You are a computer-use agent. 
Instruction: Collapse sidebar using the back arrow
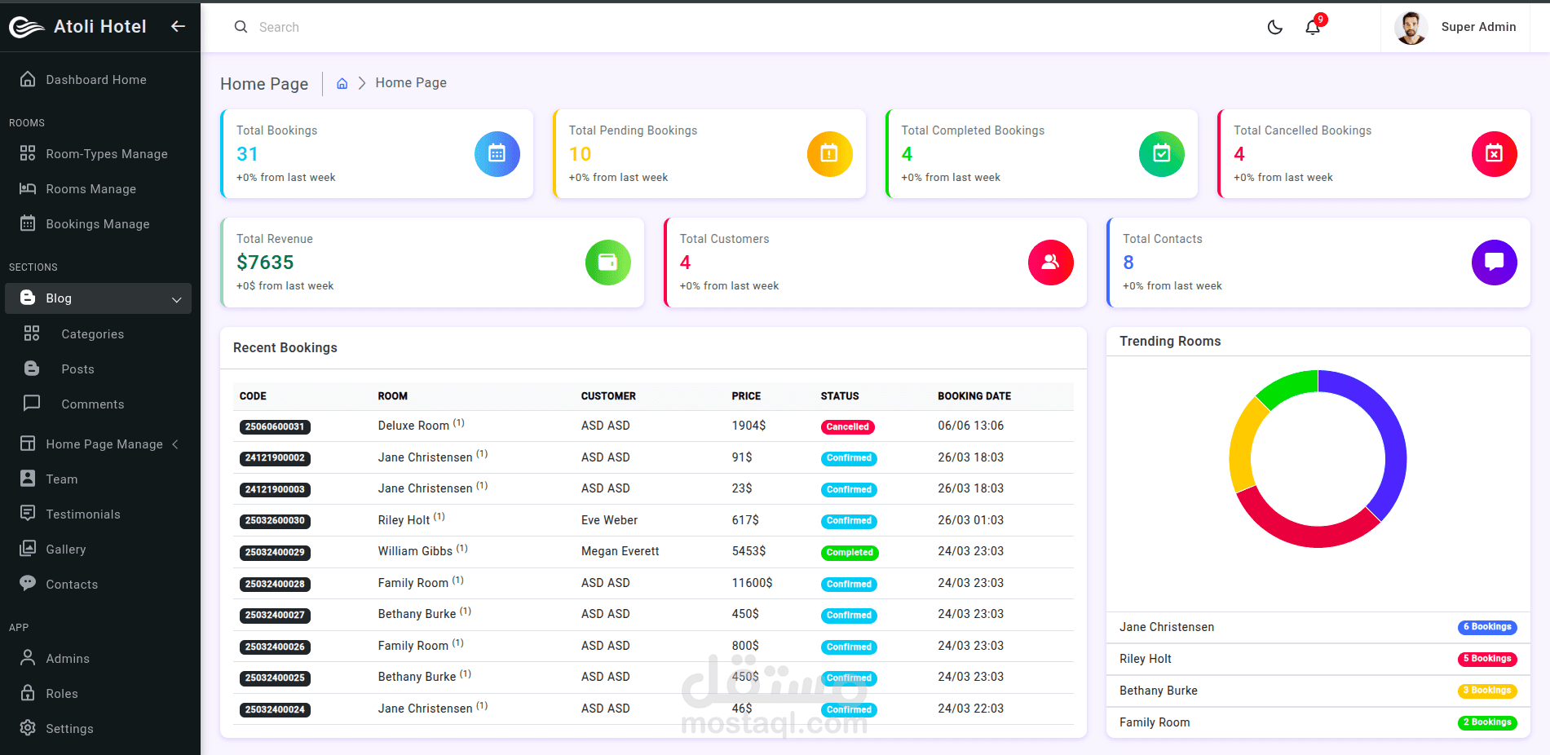point(178,26)
